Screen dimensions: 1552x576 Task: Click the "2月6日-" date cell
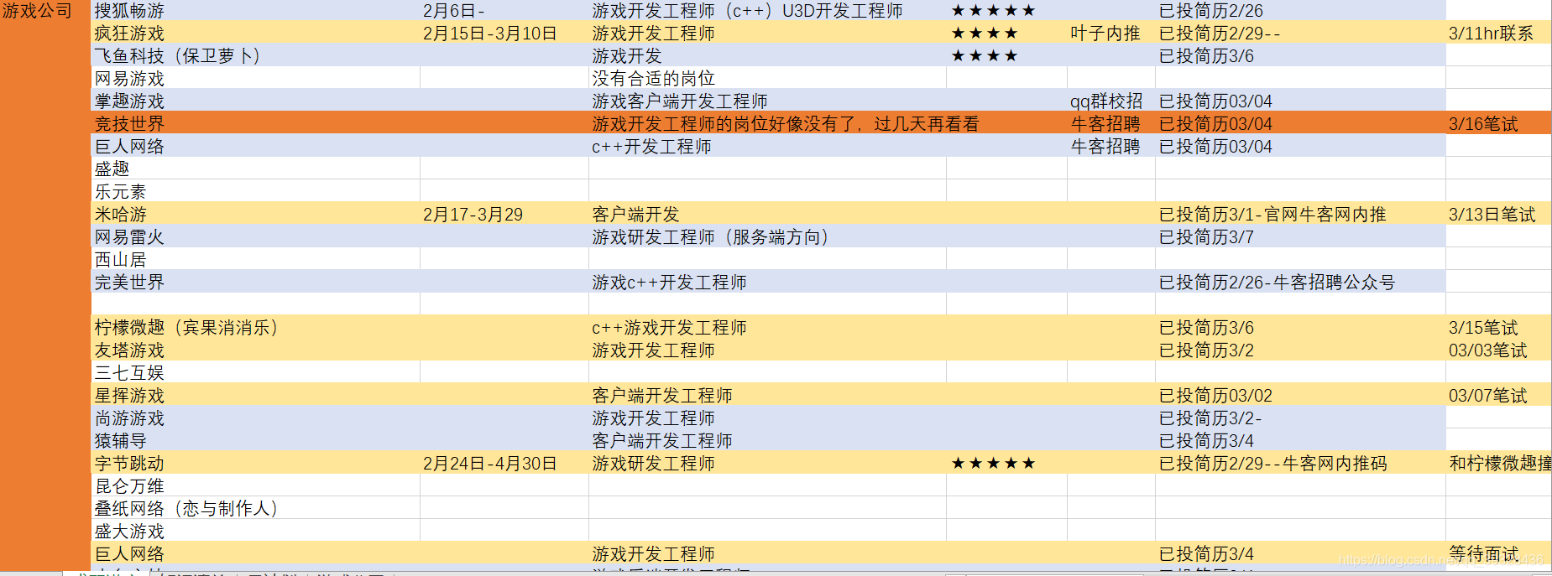click(504, 10)
